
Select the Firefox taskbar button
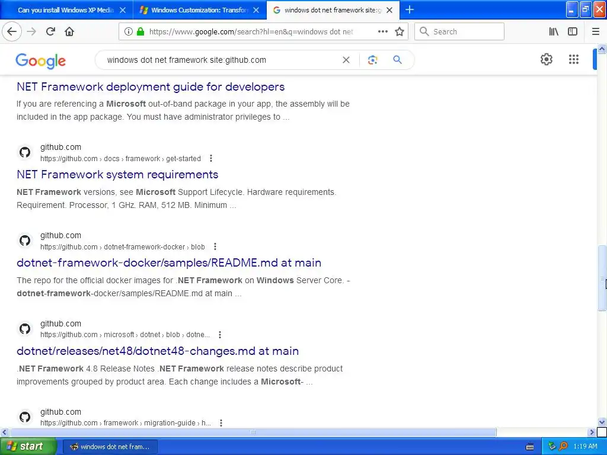click(x=110, y=447)
